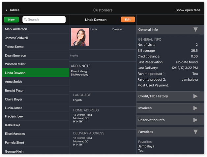Collapse the Favorites section triangle
This screenshot has width=207, height=157.
tap(195, 132)
